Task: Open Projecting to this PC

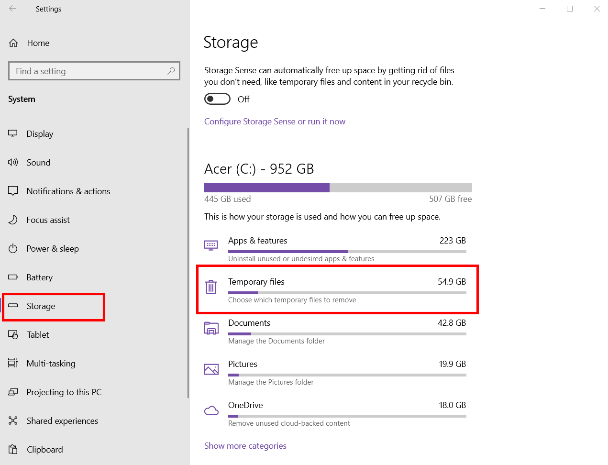Action: [x=95, y=392]
